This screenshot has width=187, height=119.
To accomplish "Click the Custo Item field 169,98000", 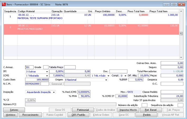I will pos(37,80).
